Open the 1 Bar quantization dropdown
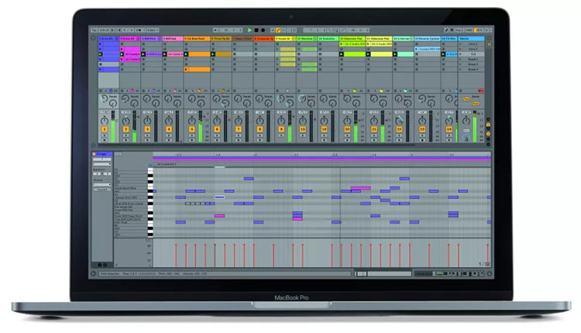581x333 pixels. click(x=153, y=30)
